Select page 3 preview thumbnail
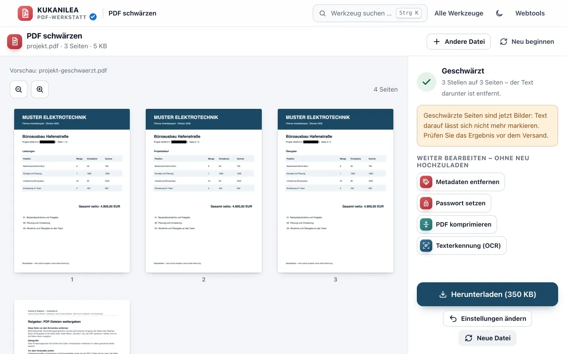 [335, 191]
